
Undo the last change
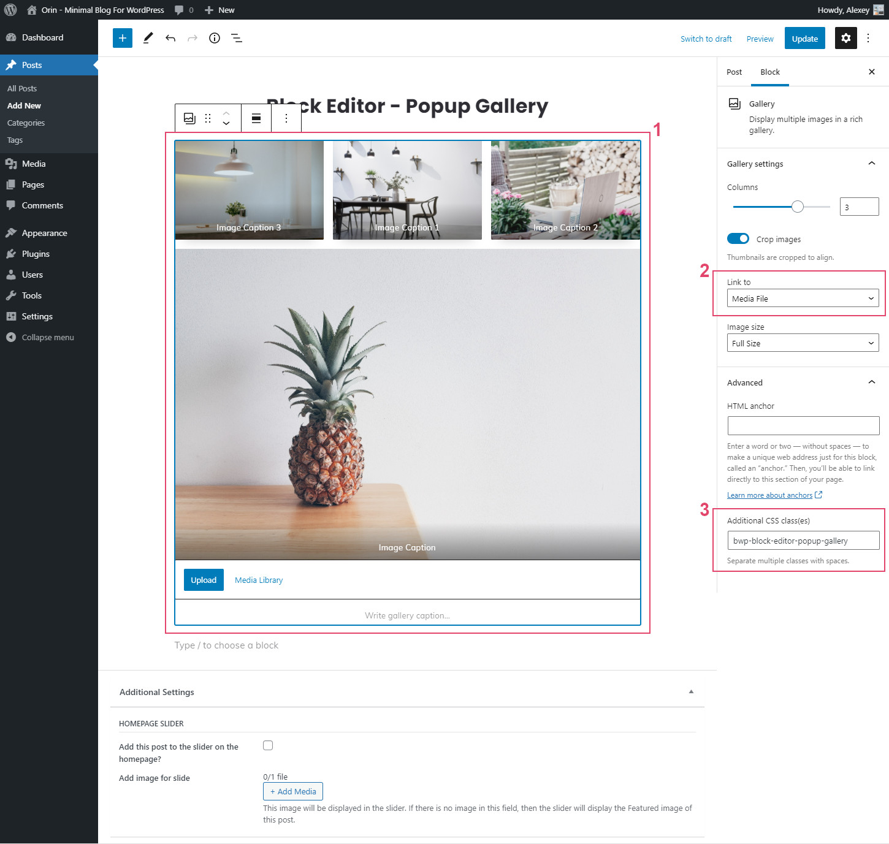170,38
